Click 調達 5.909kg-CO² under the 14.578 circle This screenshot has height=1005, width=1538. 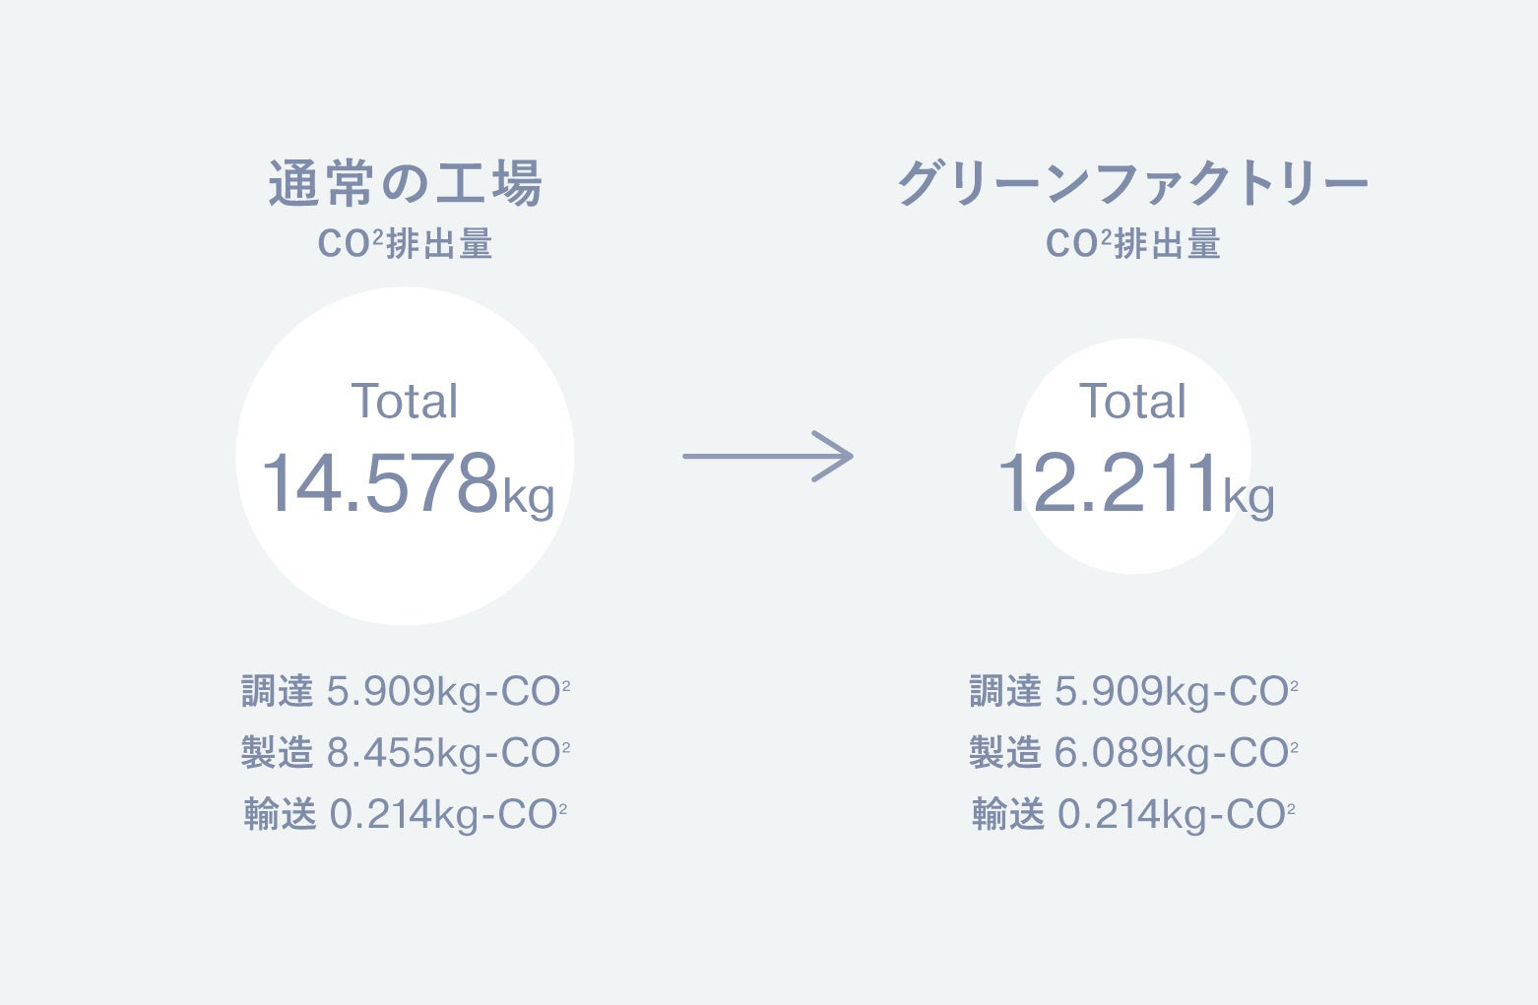coord(406,692)
